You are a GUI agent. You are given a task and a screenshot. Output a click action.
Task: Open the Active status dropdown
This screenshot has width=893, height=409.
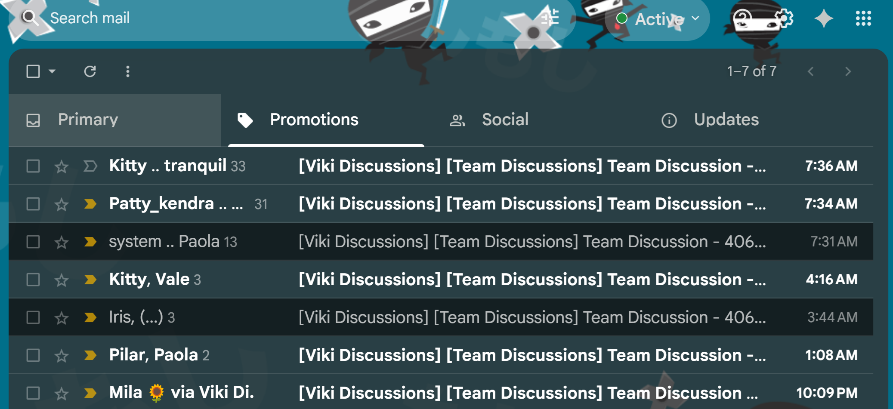(x=657, y=19)
